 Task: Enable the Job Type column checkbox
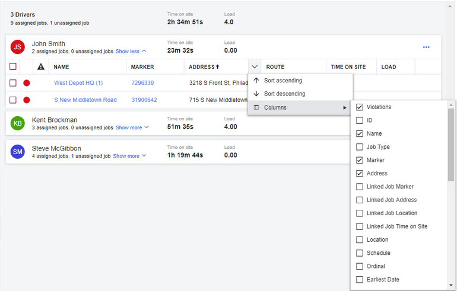click(359, 147)
